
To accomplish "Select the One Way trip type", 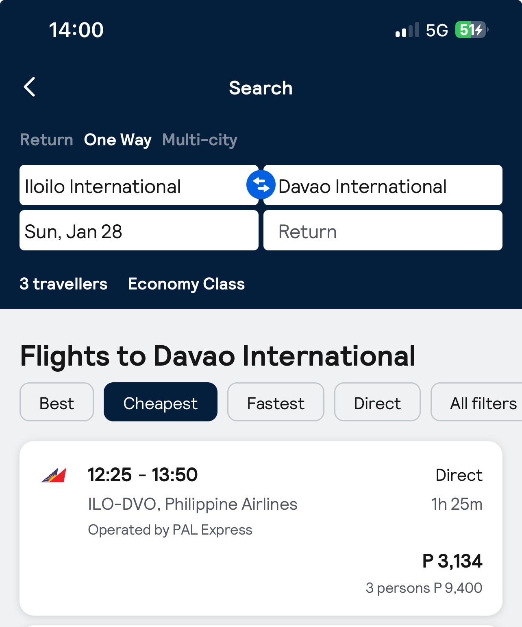I will [118, 140].
